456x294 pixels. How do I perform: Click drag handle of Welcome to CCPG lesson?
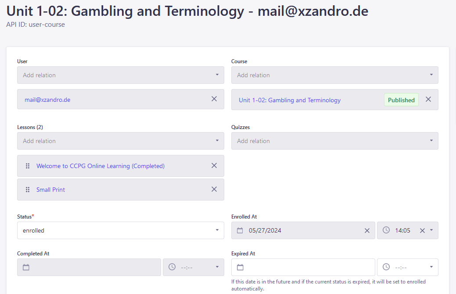pos(28,166)
